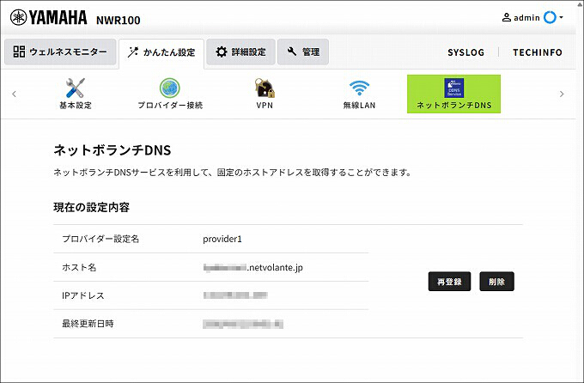Viewport: 584px width, 383px height.
Task: Open the 管理 tab
Action: click(303, 52)
